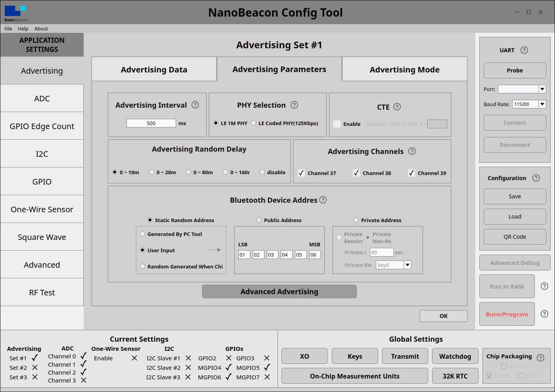Select 0 ~ 20m random delay

click(151, 172)
